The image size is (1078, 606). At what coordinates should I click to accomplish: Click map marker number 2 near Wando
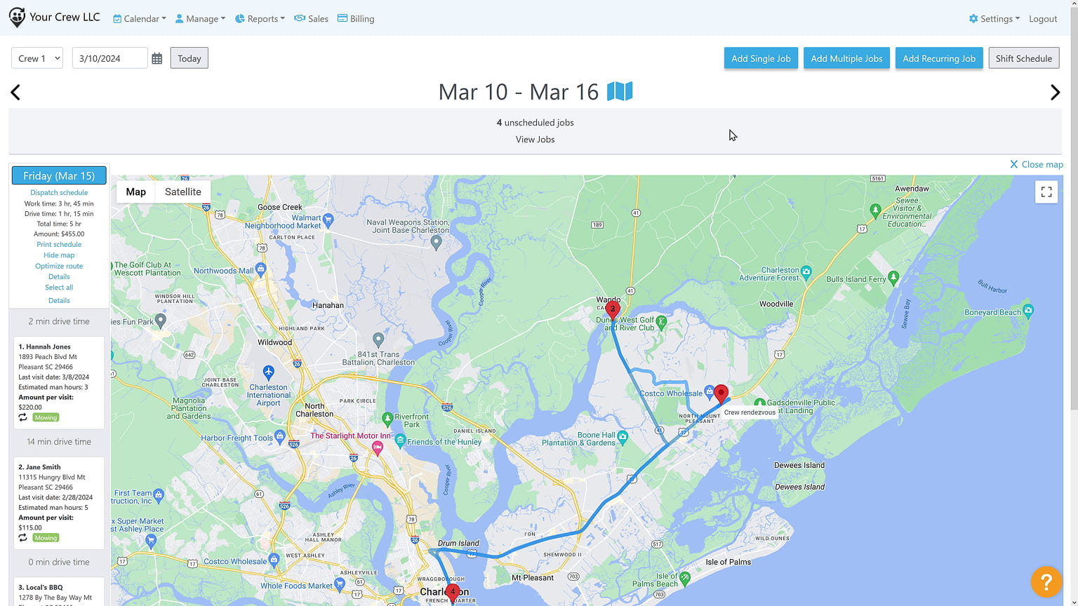click(613, 311)
